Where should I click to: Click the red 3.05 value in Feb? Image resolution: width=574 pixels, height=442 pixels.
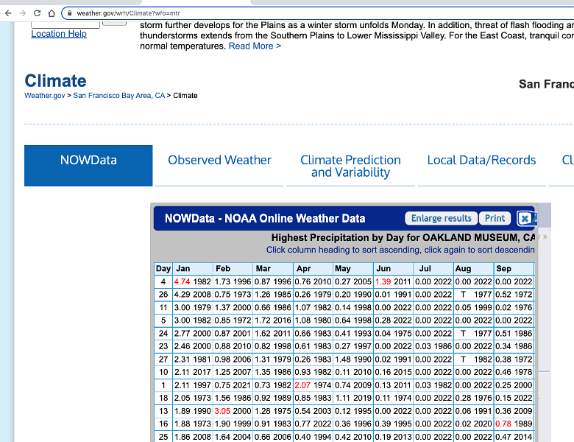(222, 411)
